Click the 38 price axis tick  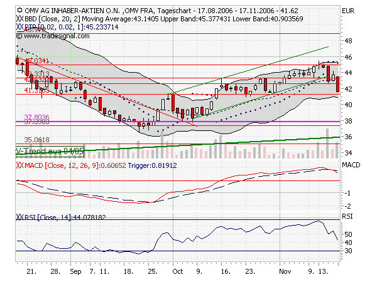coord(348,121)
